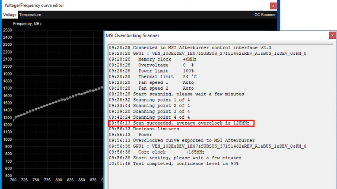Switch to the Voltage tab
The width and height of the screenshot is (337, 189).
(10, 15)
